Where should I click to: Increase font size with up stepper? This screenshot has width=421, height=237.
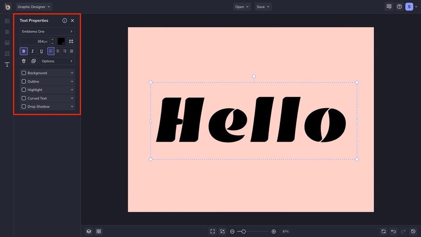click(52, 39)
